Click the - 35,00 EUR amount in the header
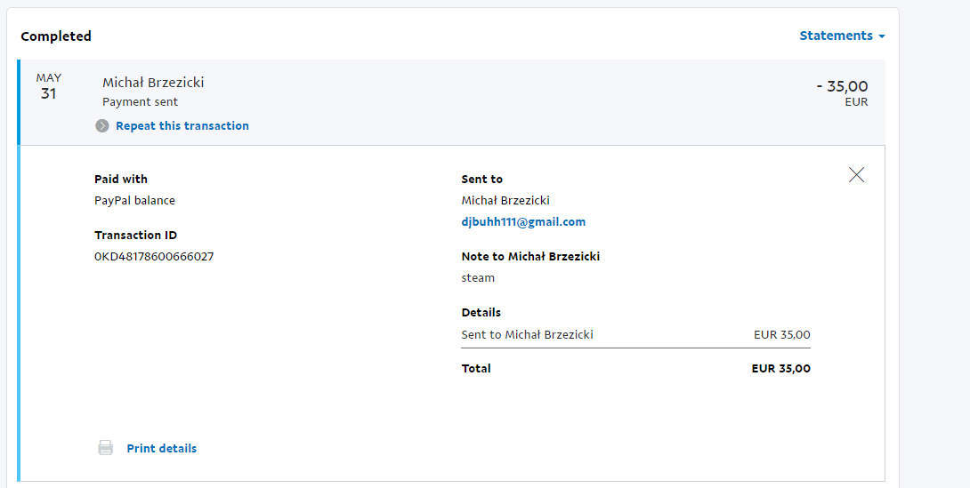This screenshot has width=970, height=488. [842, 92]
